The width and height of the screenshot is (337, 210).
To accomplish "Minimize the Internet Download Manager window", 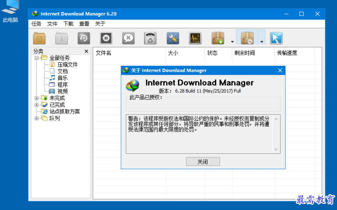I will point(286,14).
